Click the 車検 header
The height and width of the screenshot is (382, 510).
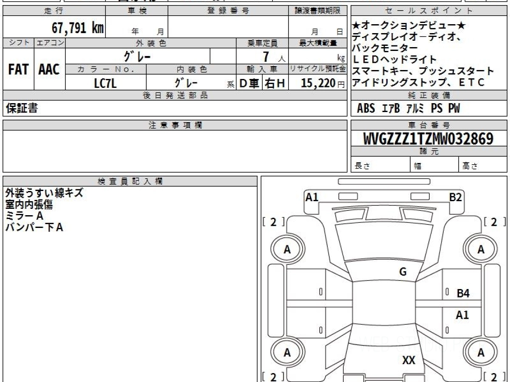coord(137,11)
